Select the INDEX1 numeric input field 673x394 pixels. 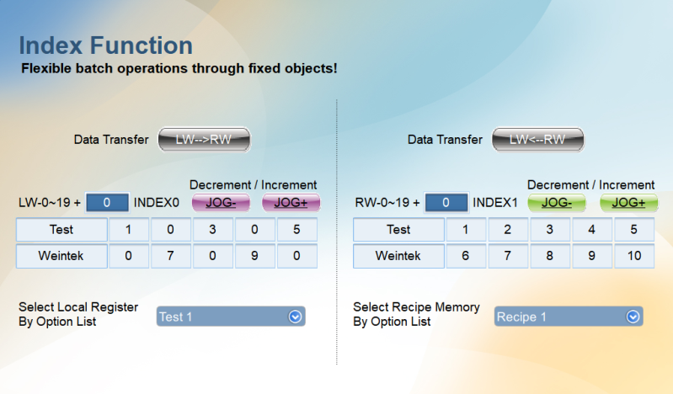(x=446, y=203)
